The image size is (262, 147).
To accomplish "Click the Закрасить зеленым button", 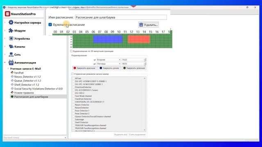I will (134, 68).
